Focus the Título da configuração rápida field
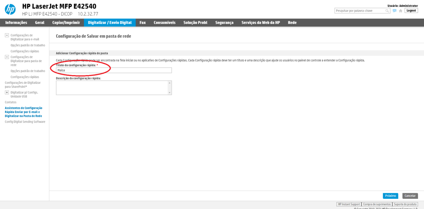 [x=114, y=70]
